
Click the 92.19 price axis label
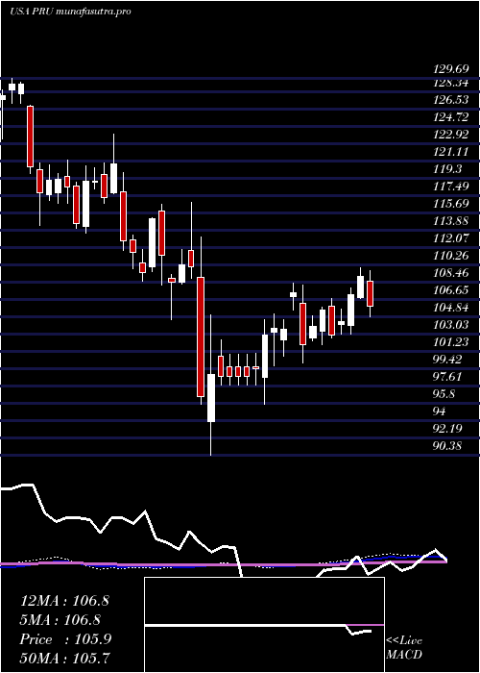(x=447, y=429)
